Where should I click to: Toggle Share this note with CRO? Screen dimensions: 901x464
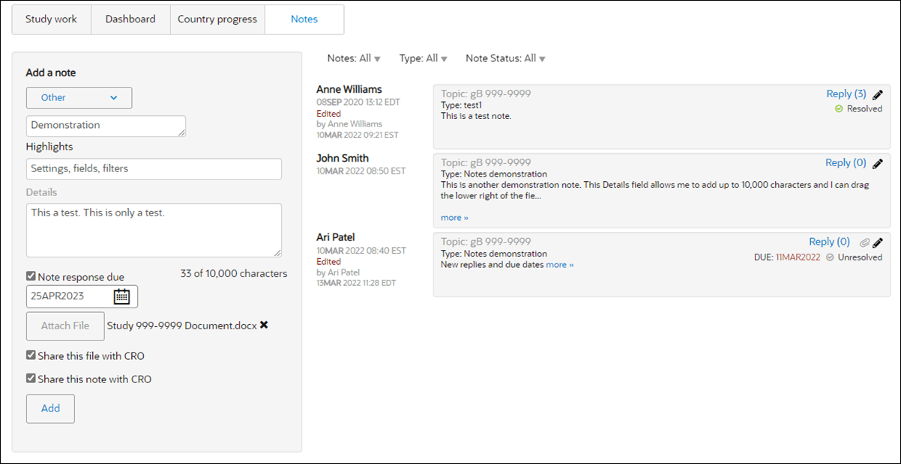31,379
